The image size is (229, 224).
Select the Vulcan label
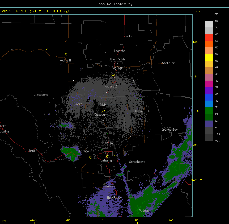coord(144,211)
